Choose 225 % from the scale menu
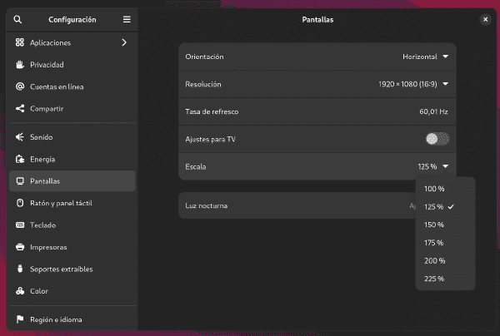 (445, 279)
